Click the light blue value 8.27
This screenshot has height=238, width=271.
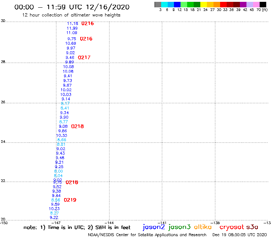(55, 213)
